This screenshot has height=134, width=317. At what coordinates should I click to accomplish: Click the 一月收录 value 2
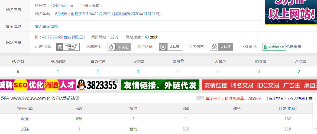[299, 71]
